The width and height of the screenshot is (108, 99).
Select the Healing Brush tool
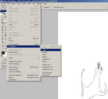[2, 27]
